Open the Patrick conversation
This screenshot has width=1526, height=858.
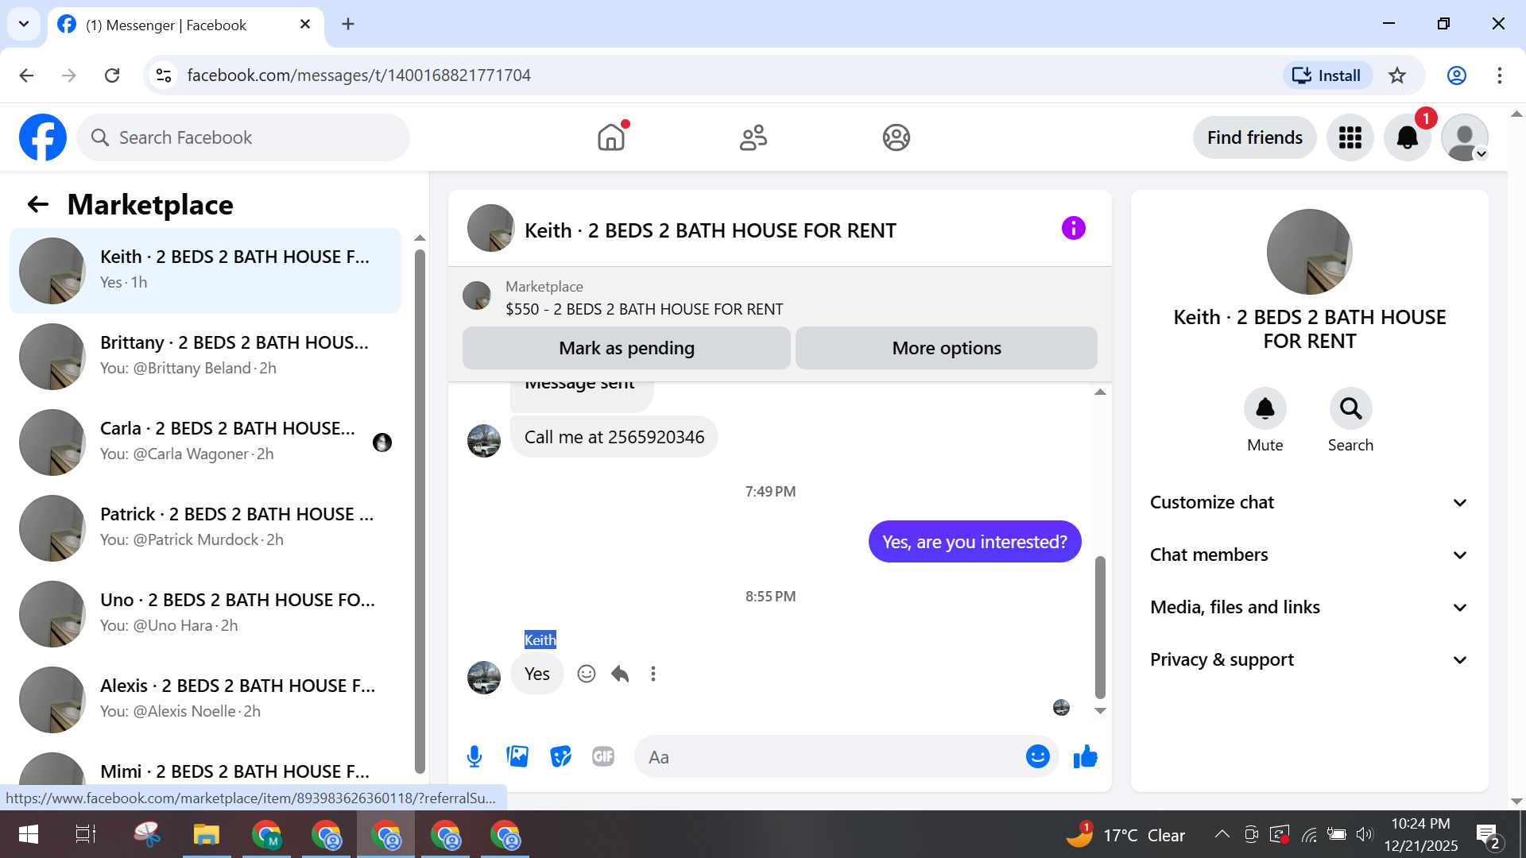205,528
